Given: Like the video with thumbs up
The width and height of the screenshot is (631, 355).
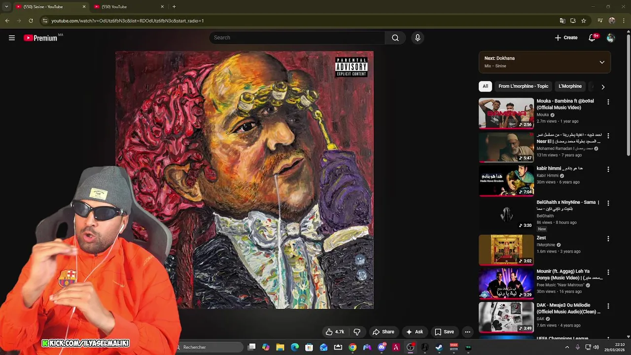Looking at the screenshot, I should click(x=335, y=332).
